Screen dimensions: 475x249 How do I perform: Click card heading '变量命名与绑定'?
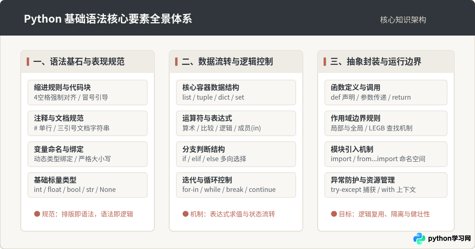[59, 149]
